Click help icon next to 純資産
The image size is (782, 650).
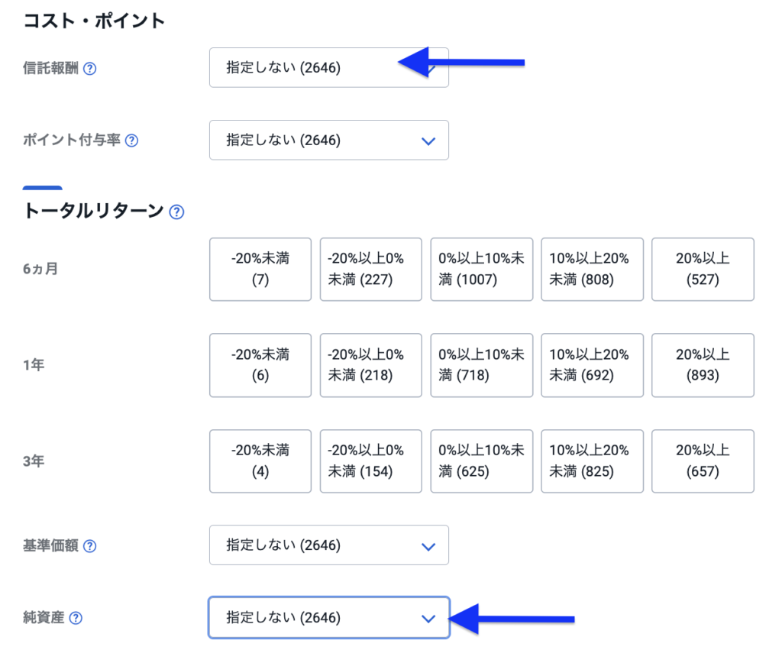pyautogui.click(x=76, y=618)
